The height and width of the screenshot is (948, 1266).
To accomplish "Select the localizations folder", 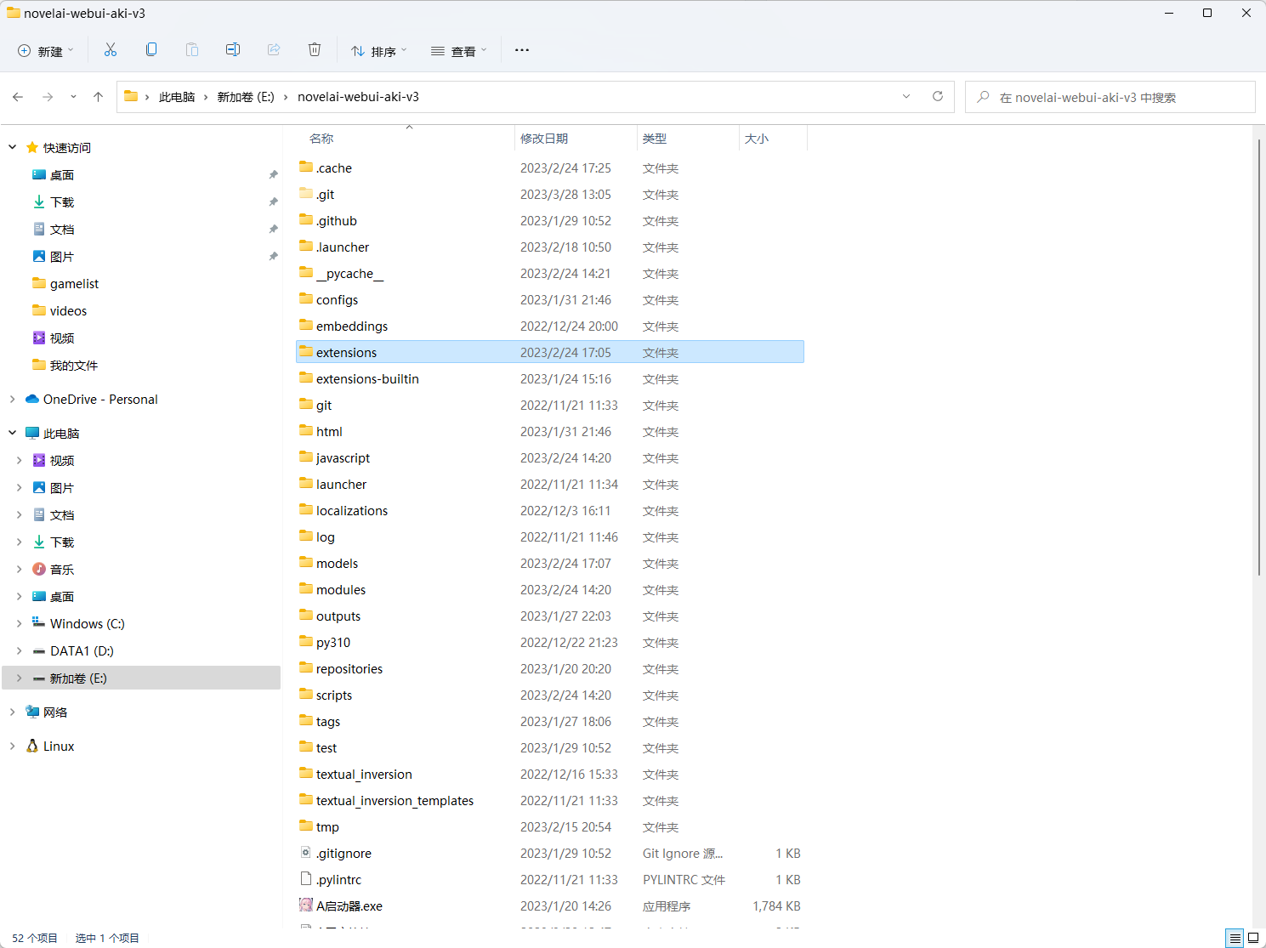I will [x=550, y=511].
